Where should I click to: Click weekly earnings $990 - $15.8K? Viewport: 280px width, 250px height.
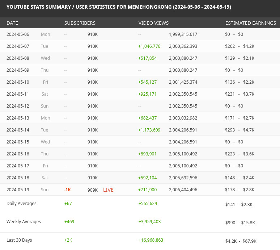point(240,223)
